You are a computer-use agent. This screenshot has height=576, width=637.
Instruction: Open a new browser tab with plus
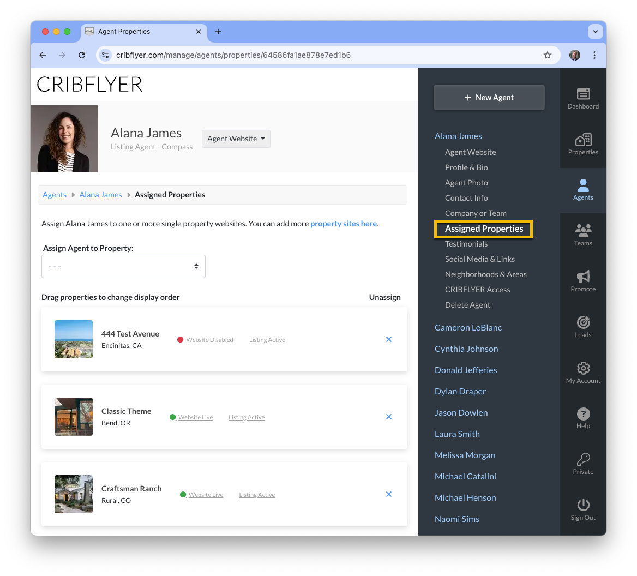click(218, 32)
